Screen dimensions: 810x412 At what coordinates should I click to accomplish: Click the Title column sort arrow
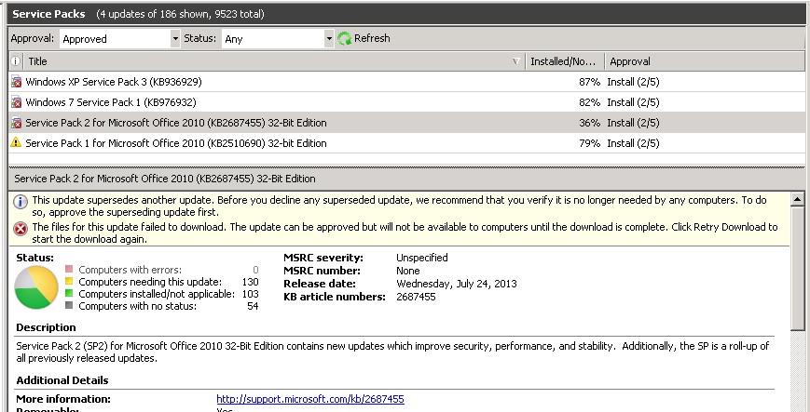point(516,61)
